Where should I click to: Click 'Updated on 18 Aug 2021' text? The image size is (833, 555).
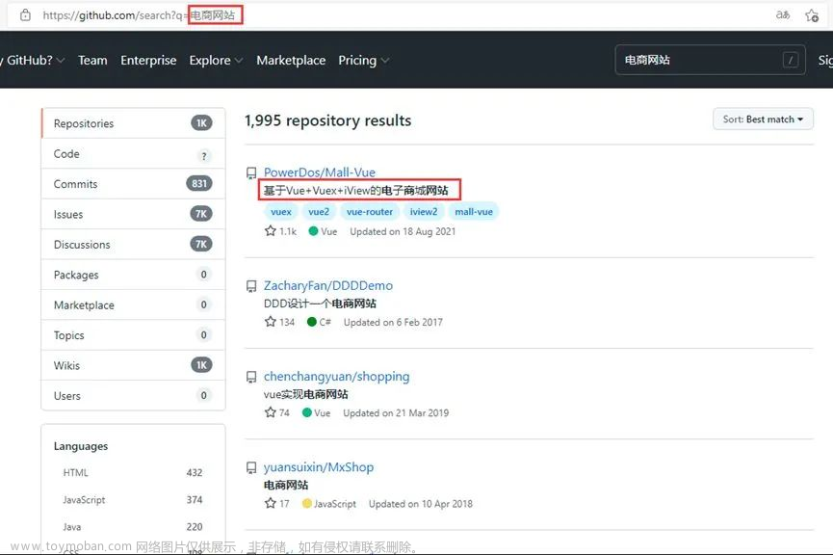403,231
